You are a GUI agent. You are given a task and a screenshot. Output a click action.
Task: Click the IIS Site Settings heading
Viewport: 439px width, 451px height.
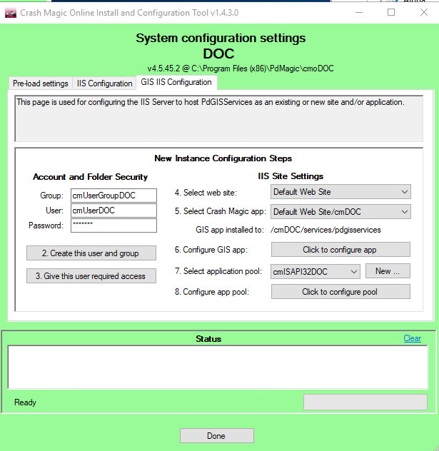(x=291, y=176)
